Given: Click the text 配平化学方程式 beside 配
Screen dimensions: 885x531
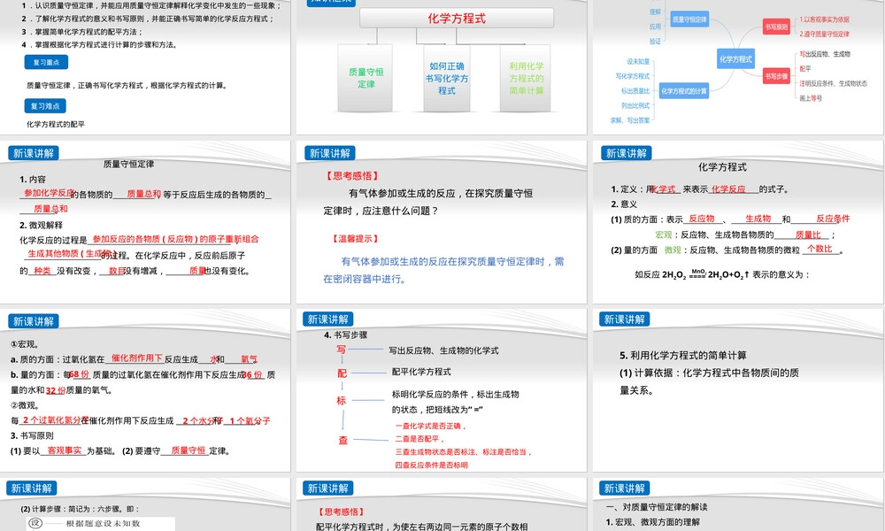Looking at the screenshot, I should (x=421, y=372).
